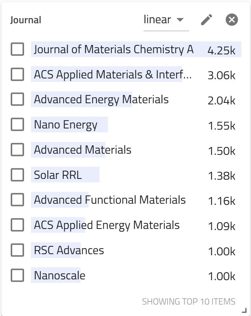Click the Solar RRL journal name

(x=58, y=175)
